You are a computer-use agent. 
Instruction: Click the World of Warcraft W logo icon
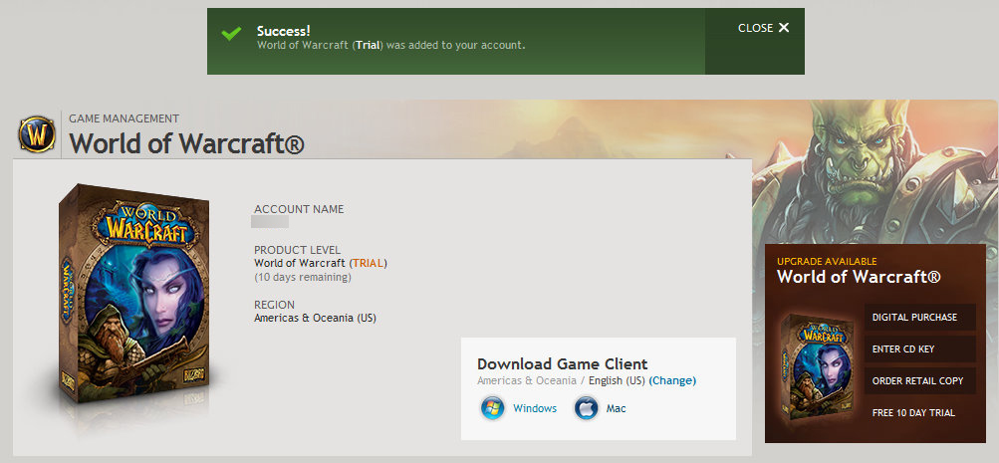(37, 133)
